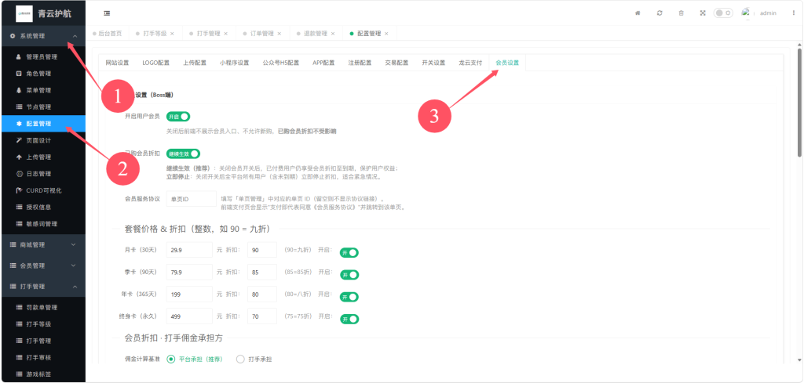Enter fullscreen with the expand arrows icon
Screen dimensions: 804x383
click(x=703, y=13)
